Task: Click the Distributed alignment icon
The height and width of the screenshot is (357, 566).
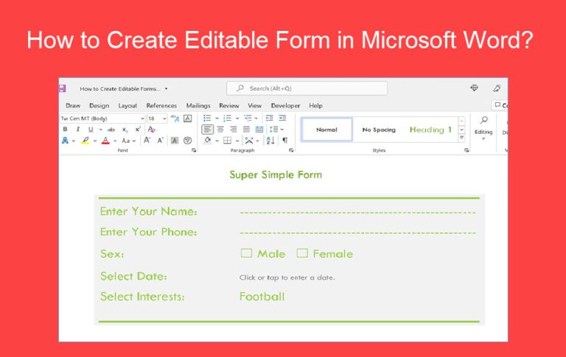Action: [259, 129]
